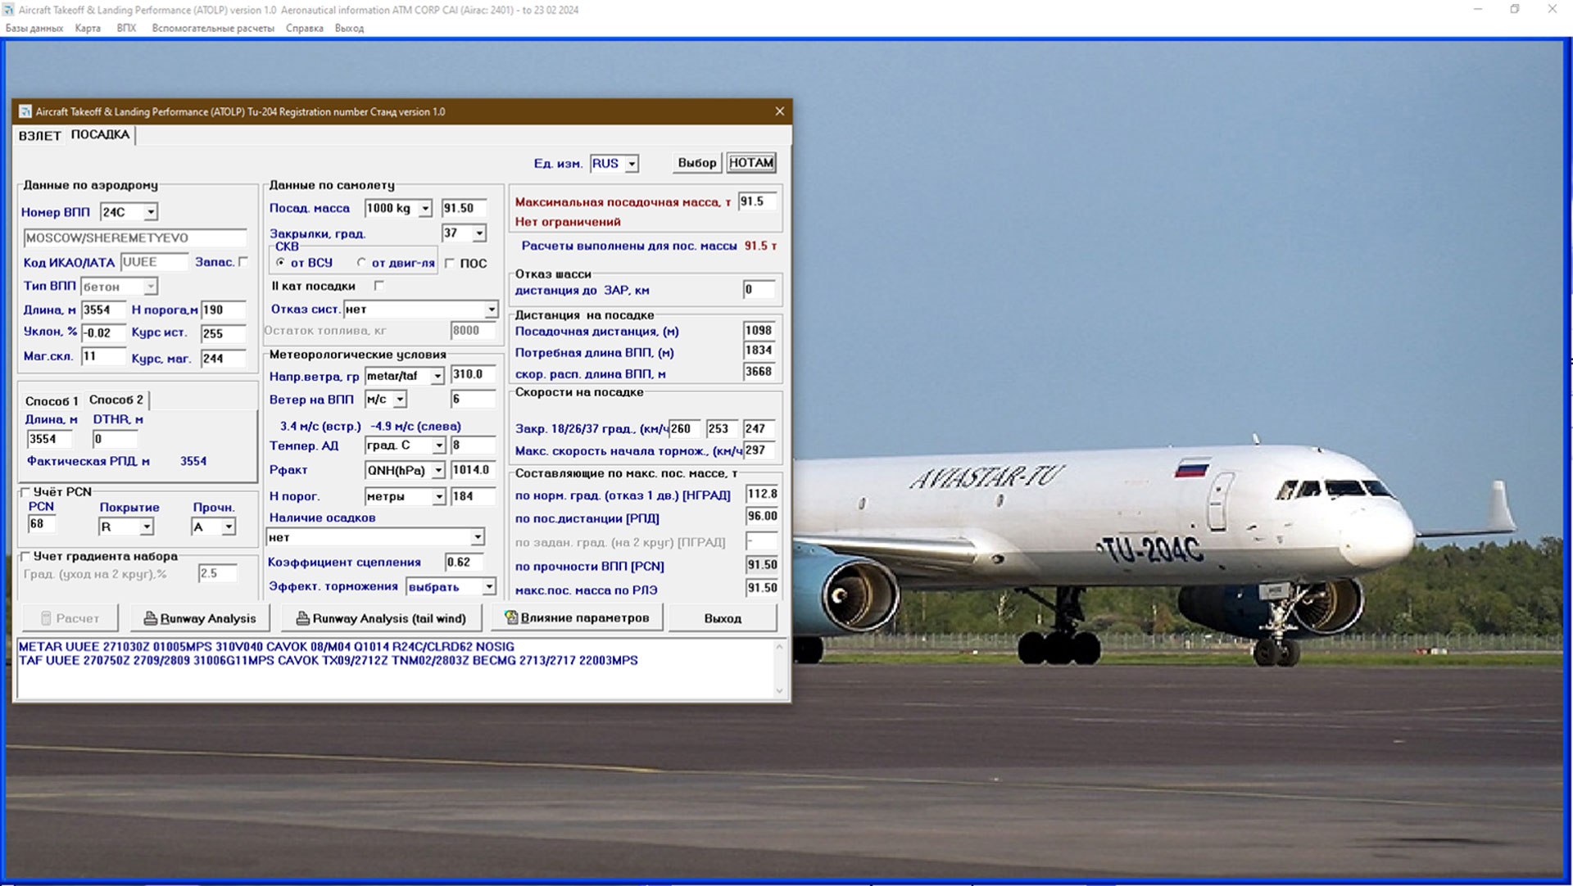Open the Номер ВПП 24C dropdown
The height and width of the screenshot is (886, 1573).
[151, 212]
